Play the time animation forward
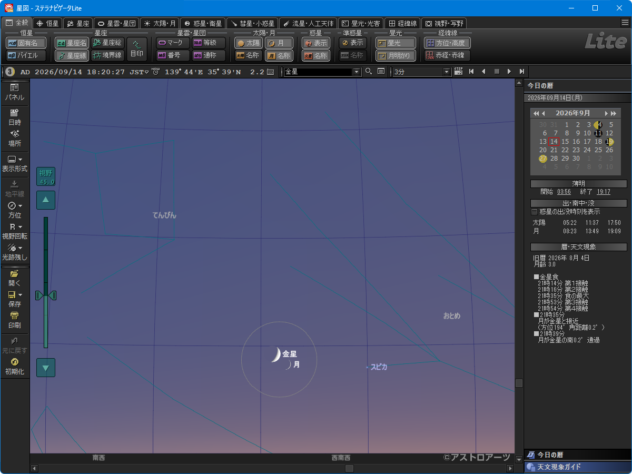 click(509, 72)
